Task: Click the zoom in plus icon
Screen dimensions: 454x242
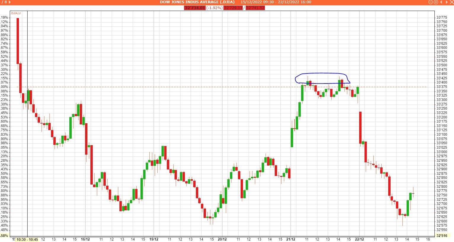Action: pyautogui.click(x=436, y=2)
